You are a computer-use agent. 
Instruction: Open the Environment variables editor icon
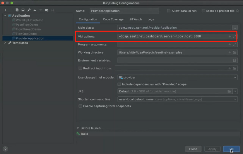[235, 60]
